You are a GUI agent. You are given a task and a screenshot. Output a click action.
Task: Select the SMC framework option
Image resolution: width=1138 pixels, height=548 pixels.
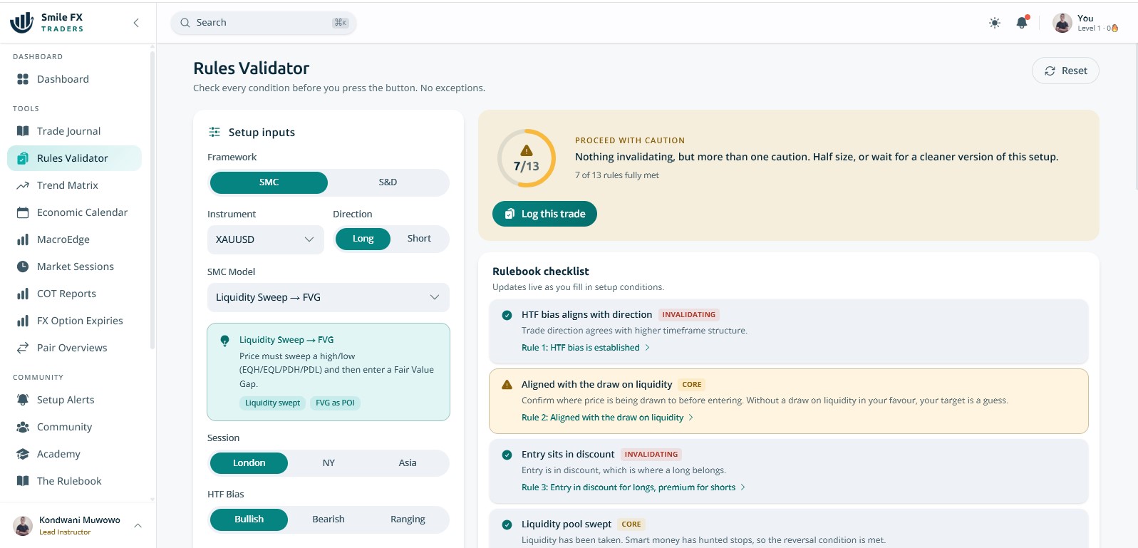click(269, 182)
